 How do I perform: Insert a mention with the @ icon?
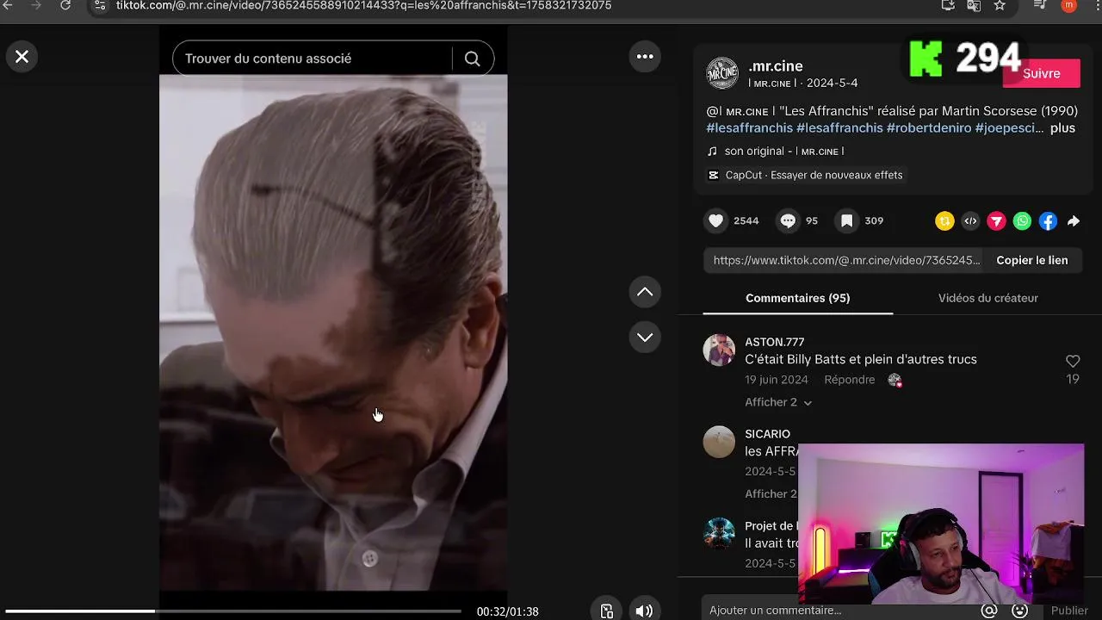pyautogui.click(x=989, y=611)
